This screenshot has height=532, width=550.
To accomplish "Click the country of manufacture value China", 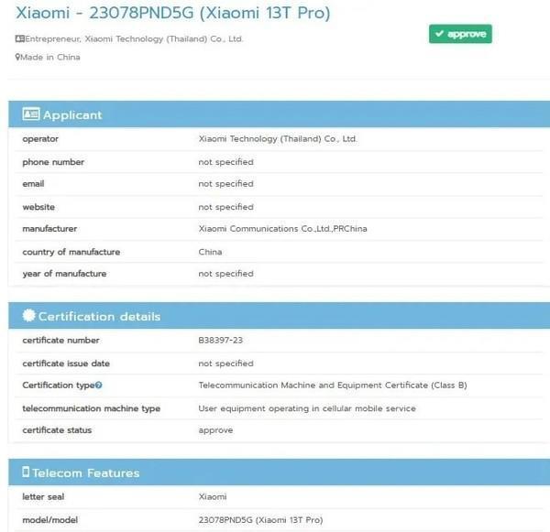I will coord(210,252).
